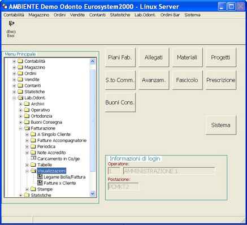Expand the Vendite tree node
Viewport: 247px width, 225px height.
14,80
